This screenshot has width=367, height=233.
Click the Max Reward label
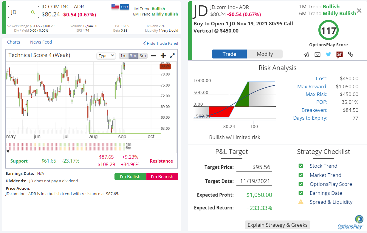pyautogui.click(x=312, y=87)
